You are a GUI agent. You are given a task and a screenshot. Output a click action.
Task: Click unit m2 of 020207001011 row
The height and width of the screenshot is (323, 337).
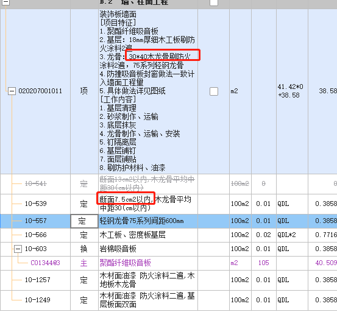pyautogui.click(x=234, y=91)
